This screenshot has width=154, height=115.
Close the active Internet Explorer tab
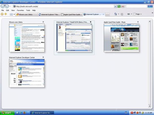coord(103,14)
